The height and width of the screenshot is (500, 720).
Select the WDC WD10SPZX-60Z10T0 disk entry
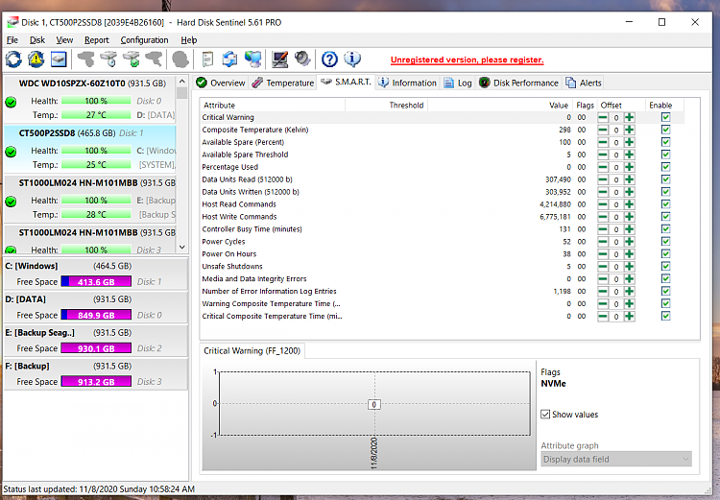coord(89,99)
